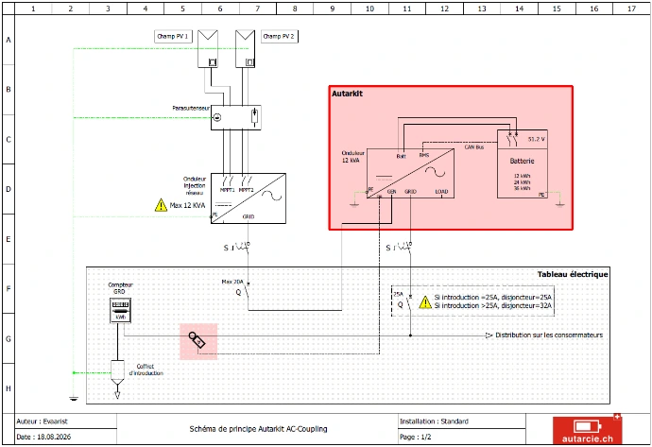The image size is (652, 447).
Task: Click the yellow warning triangle beside Max 12 KVA
Action: (161, 205)
